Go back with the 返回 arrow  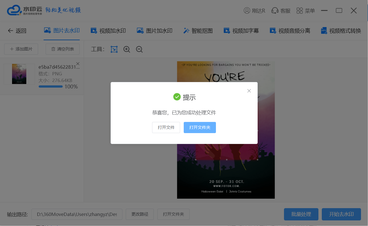pyautogui.click(x=17, y=31)
